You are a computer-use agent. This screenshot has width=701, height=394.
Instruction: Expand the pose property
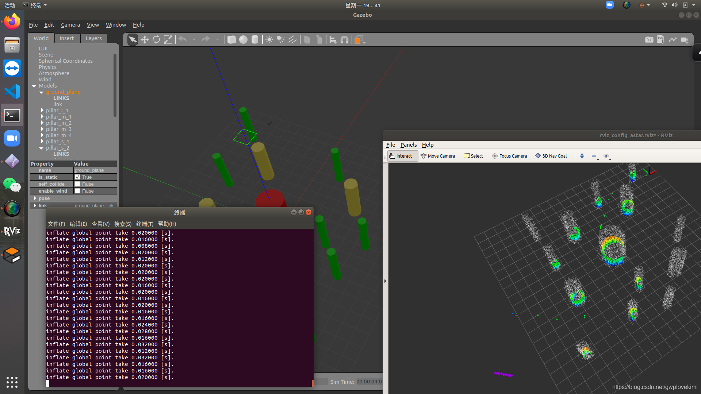point(35,198)
